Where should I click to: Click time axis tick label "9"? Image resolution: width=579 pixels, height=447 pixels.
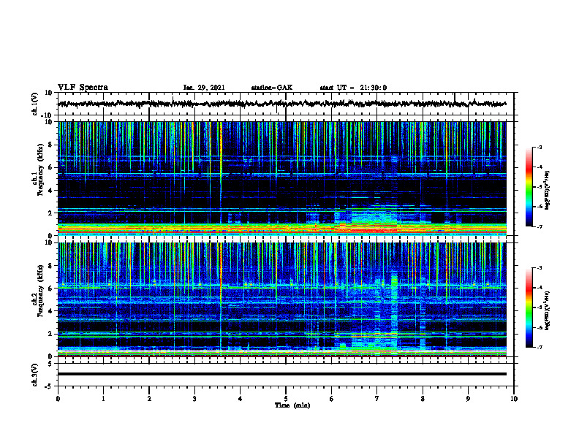coord(468,399)
